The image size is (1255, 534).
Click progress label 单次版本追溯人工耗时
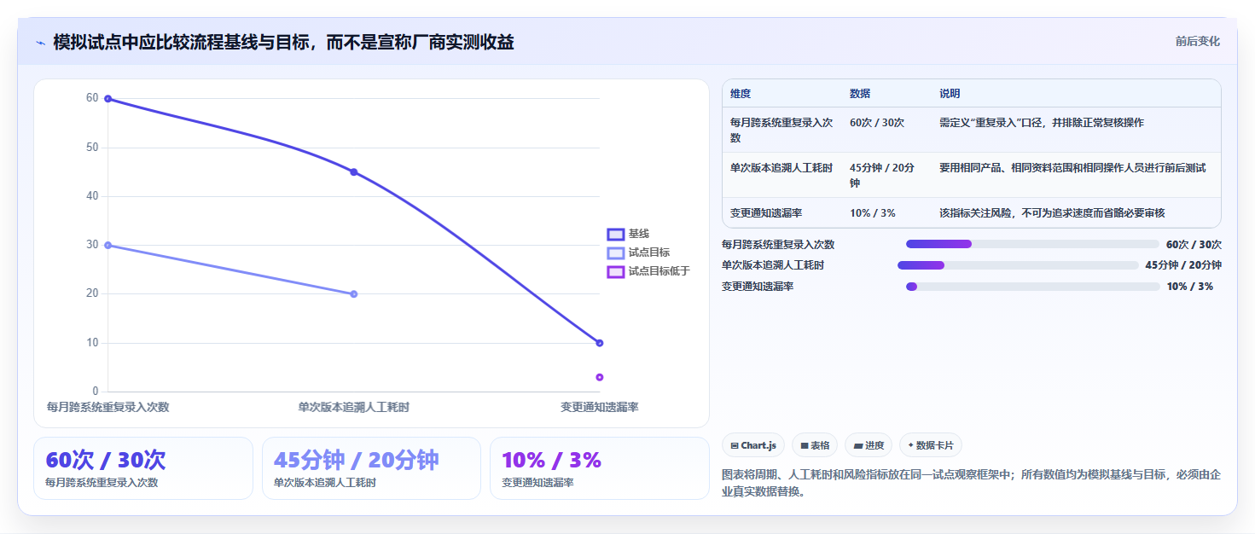[773, 265]
